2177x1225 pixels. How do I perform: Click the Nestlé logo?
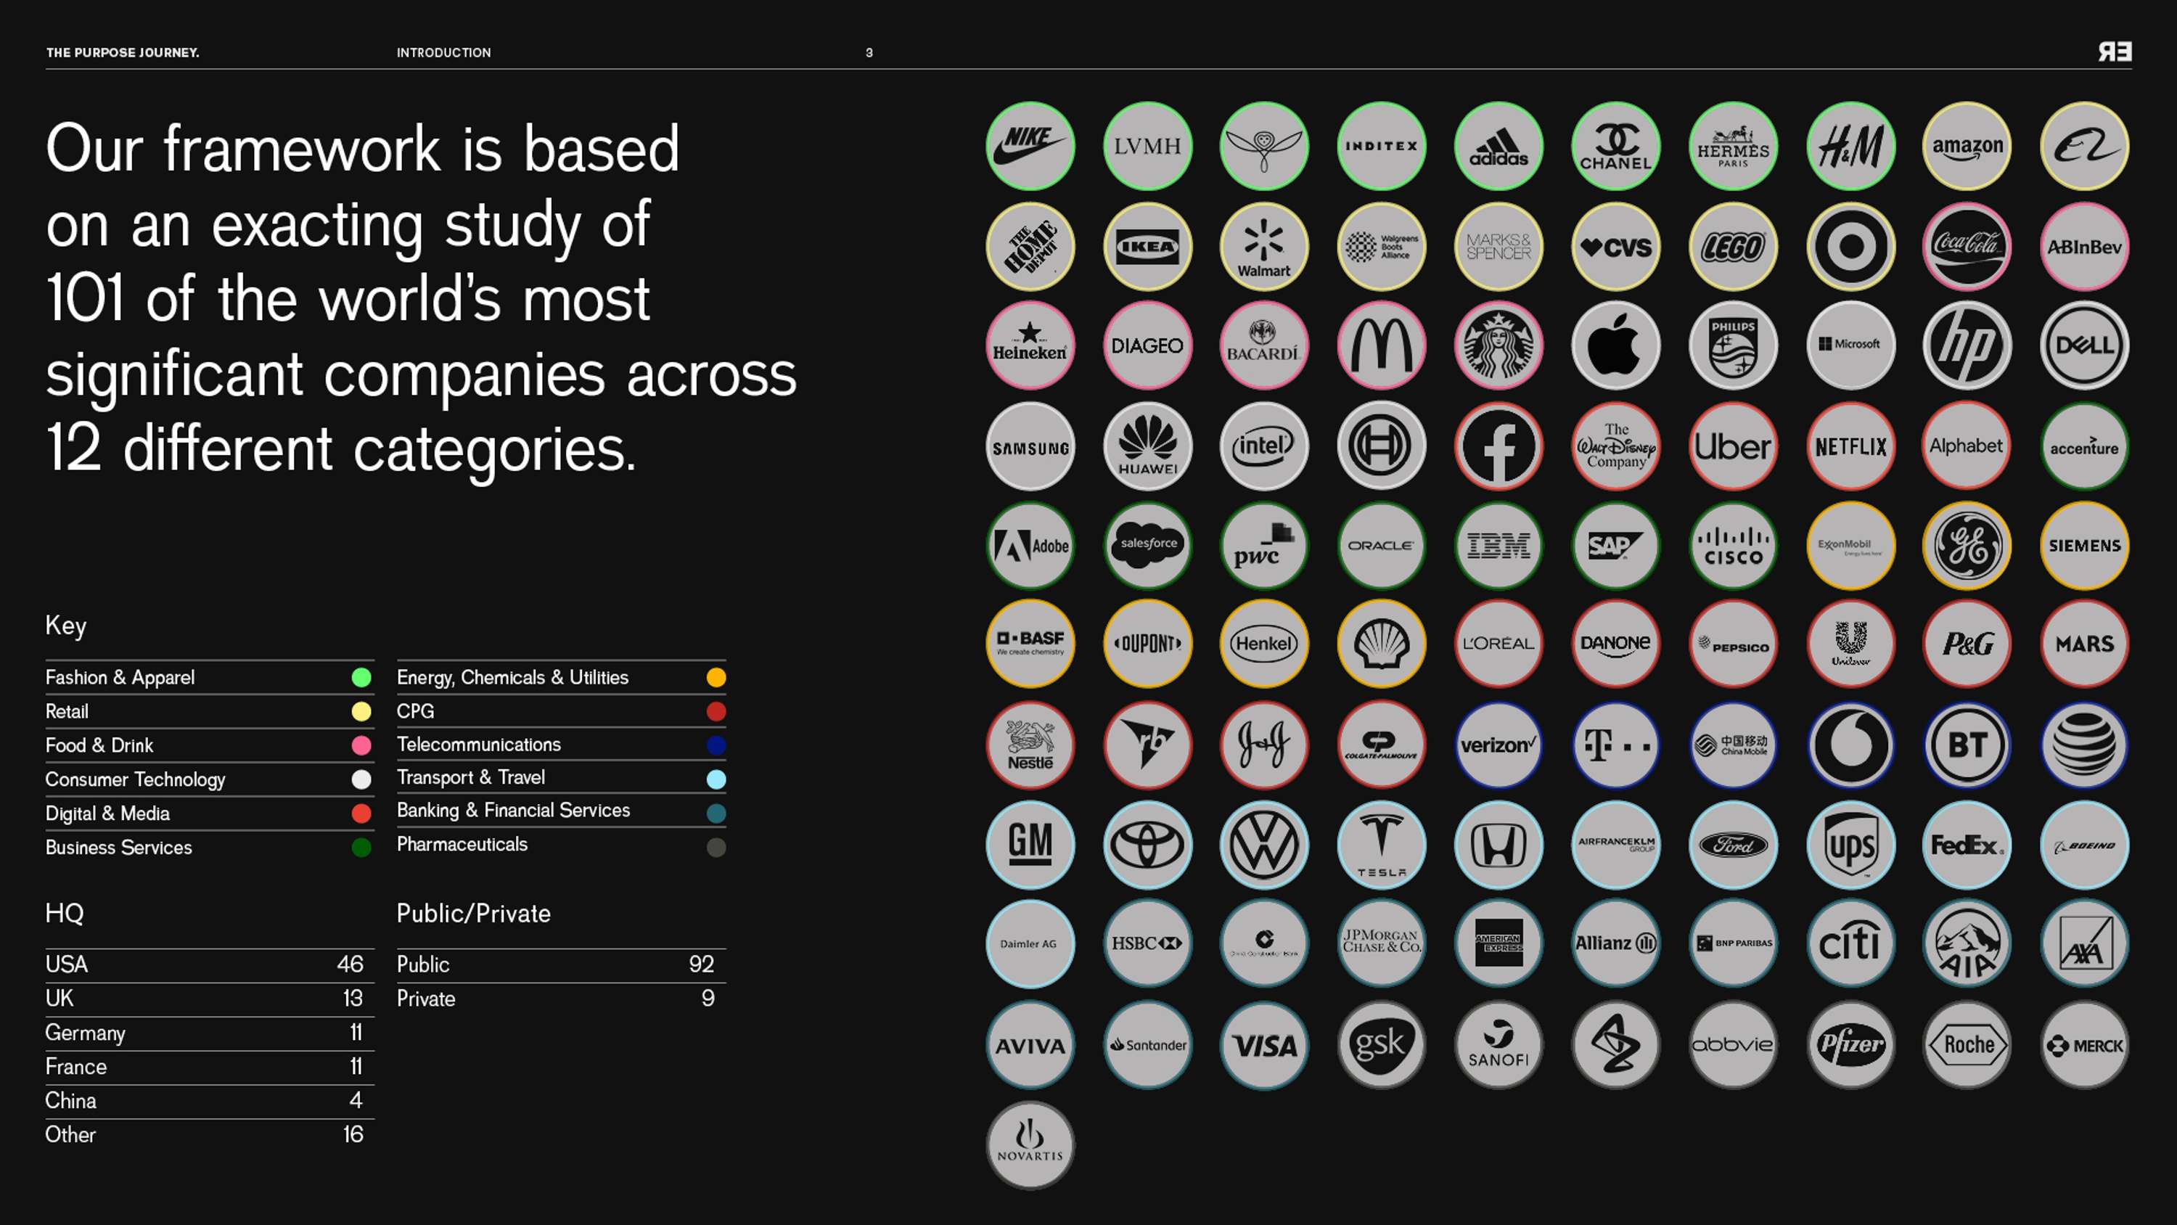pyautogui.click(x=1030, y=745)
